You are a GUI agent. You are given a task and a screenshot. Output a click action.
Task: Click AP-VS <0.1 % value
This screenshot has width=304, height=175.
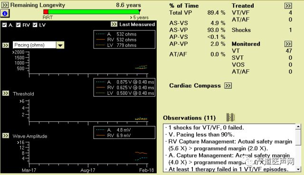click(x=216, y=37)
